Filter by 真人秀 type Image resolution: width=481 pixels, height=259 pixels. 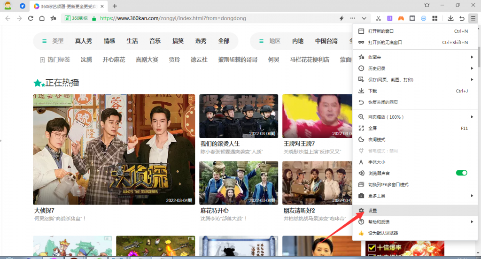point(84,41)
